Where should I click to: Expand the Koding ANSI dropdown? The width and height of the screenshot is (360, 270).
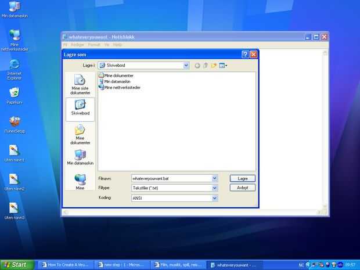(x=215, y=198)
